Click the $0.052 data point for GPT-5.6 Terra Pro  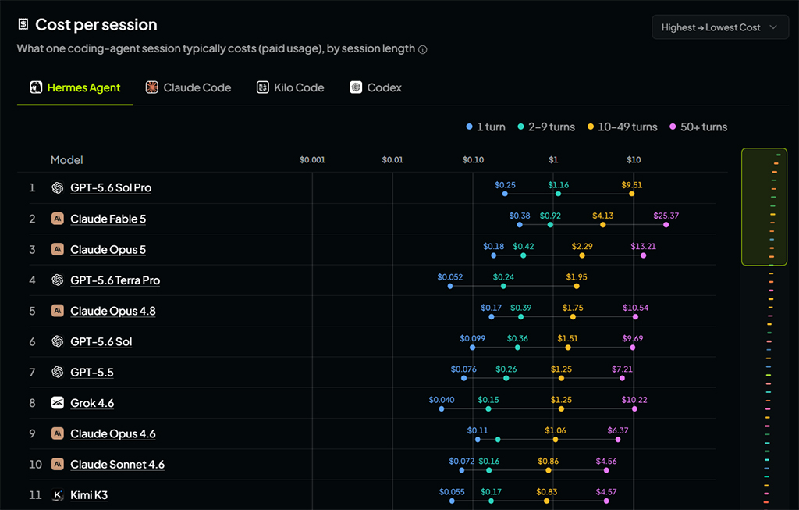tap(450, 286)
